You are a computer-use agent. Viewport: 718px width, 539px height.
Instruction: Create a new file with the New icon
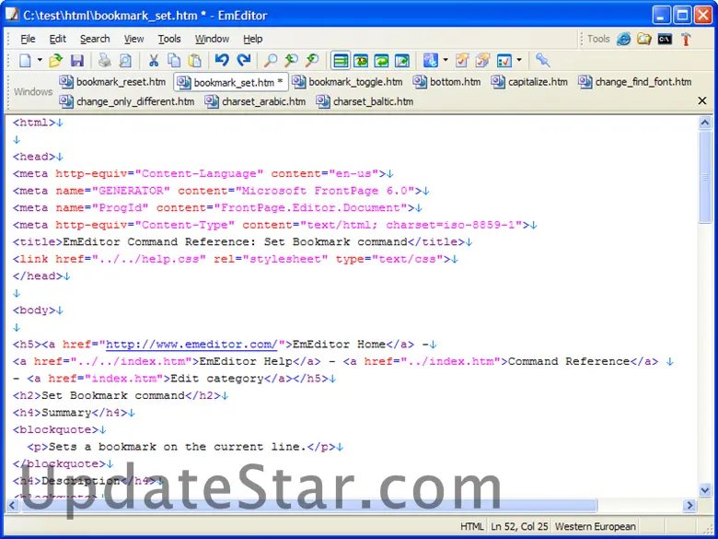pyautogui.click(x=26, y=61)
